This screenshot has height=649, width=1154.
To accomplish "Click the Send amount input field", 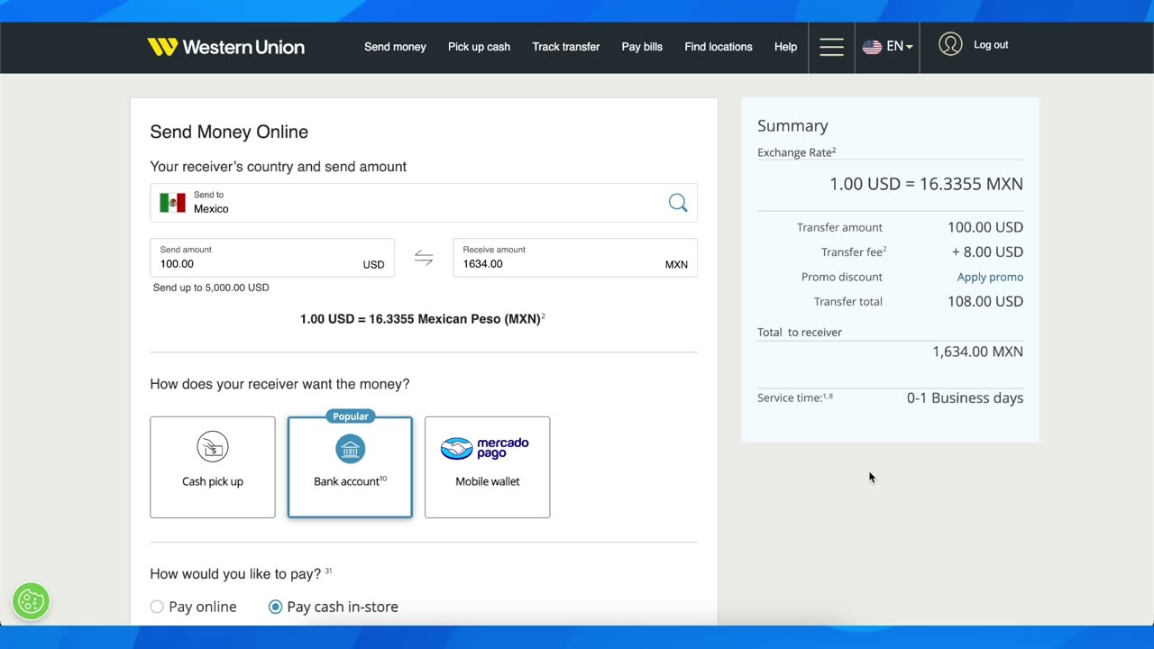I will [x=272, y=258].
